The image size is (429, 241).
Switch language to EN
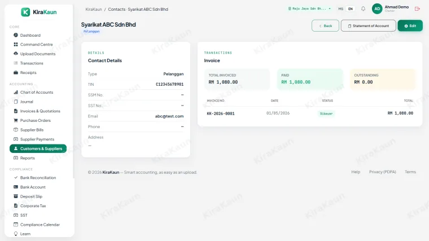(x=351, y=9)
